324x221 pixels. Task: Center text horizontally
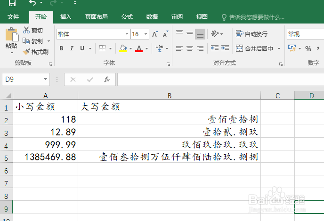point(190,48)
